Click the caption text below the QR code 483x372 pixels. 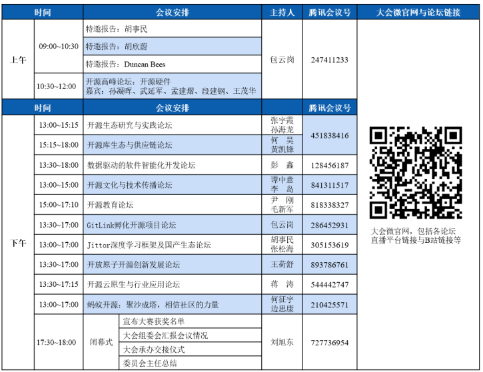[416, 236]
